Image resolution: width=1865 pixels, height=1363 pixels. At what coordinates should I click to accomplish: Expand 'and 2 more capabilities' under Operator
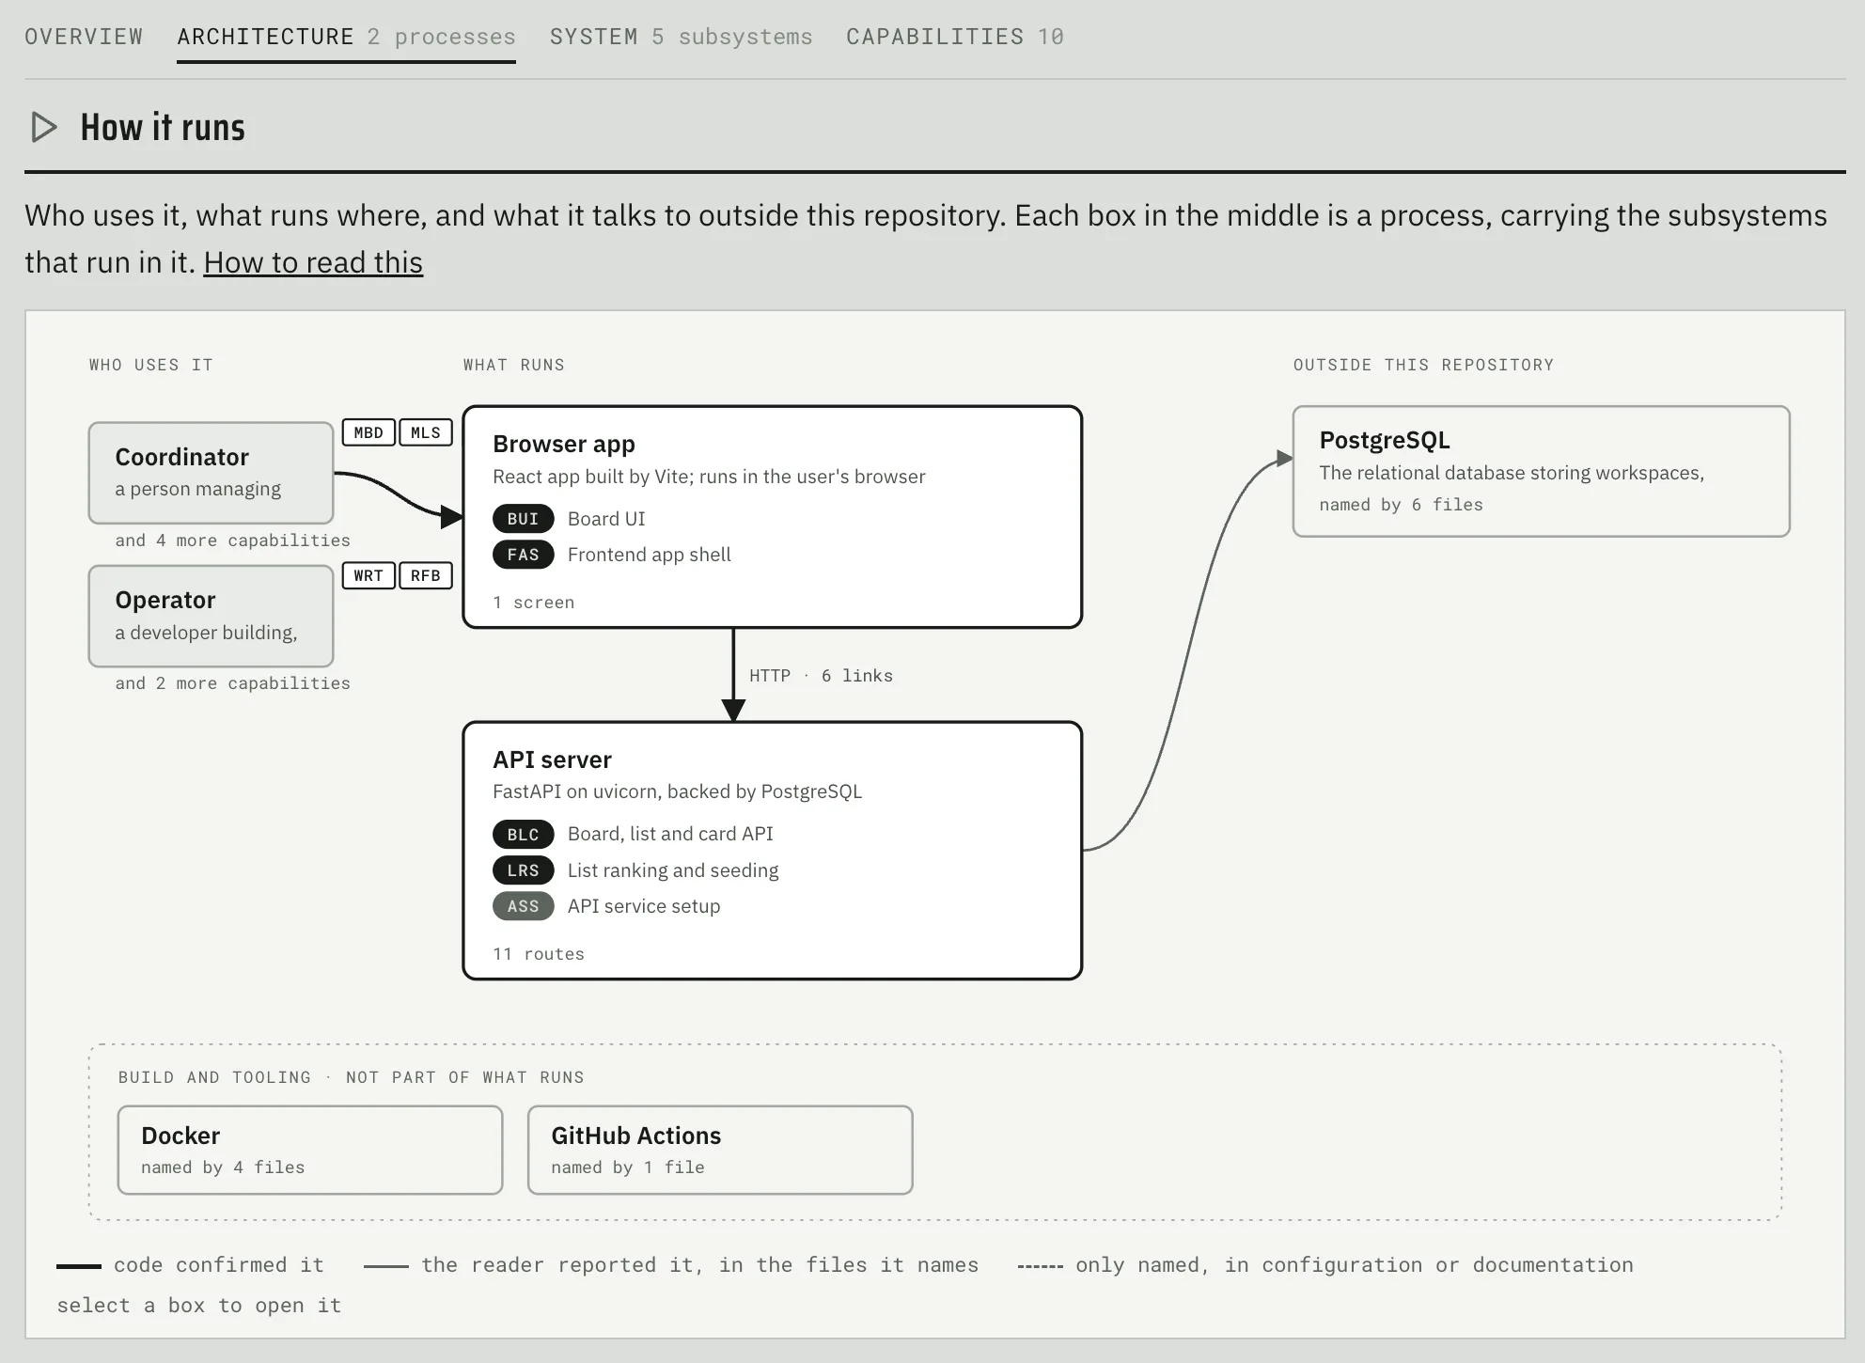click(232, 683)
